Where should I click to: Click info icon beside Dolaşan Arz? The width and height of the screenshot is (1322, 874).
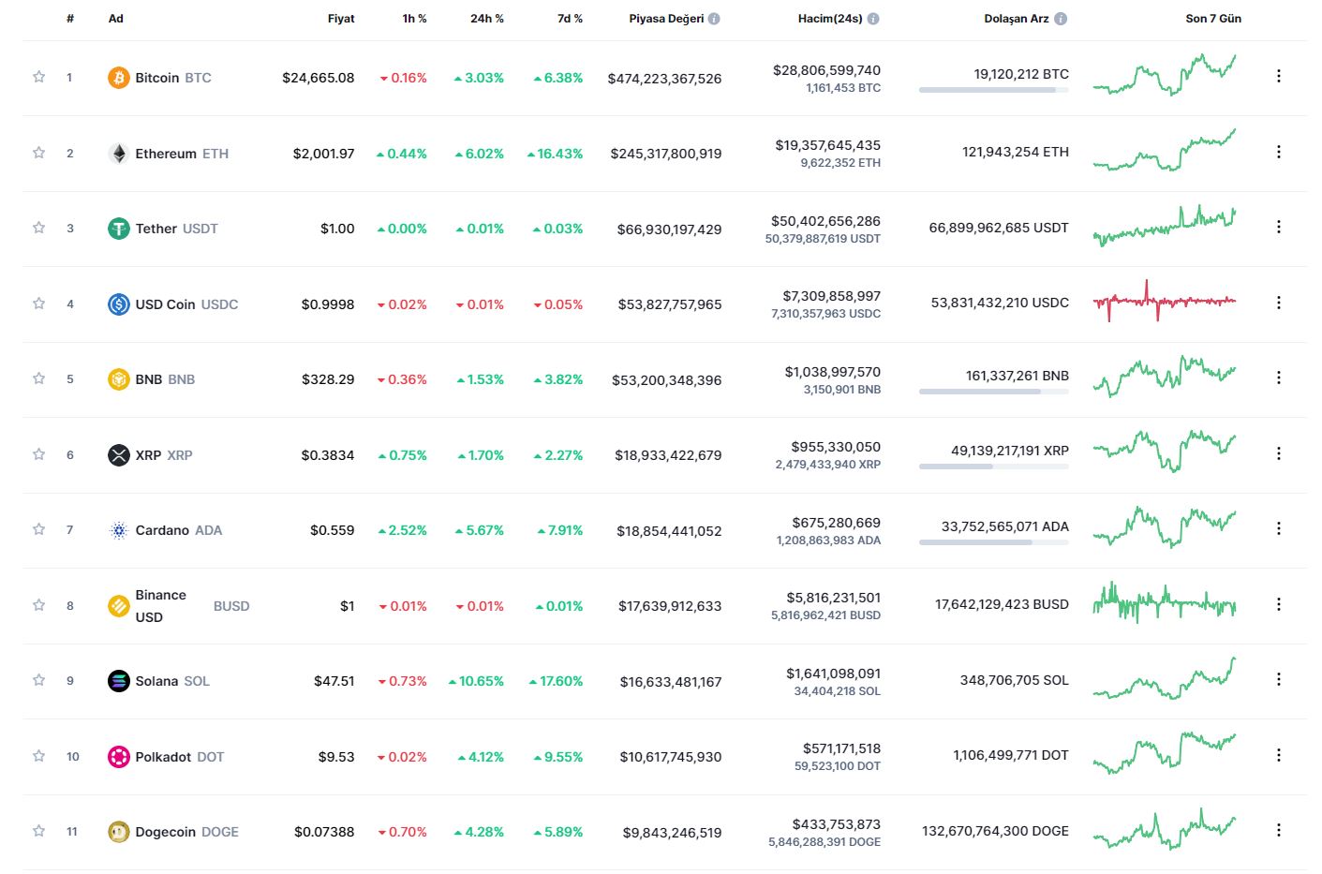[1061, 19]
